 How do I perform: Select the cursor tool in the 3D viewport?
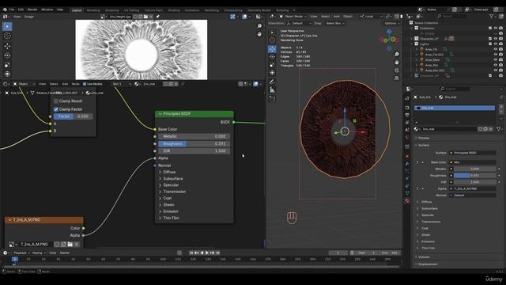(x=272, y=40)
